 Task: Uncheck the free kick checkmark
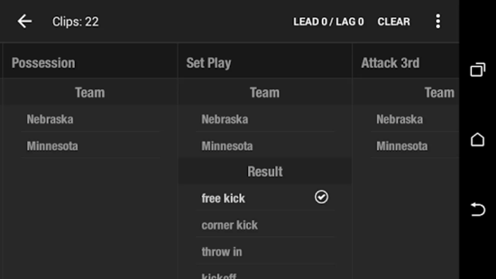pyautogui.click(x=321, y=197)
